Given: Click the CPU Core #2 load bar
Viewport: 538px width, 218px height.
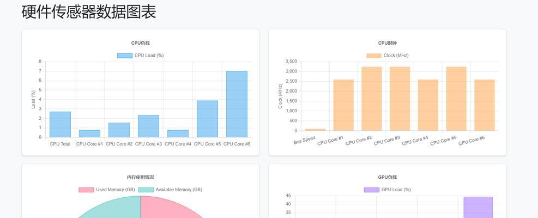Looking at the screenshot, I should 119,130.
